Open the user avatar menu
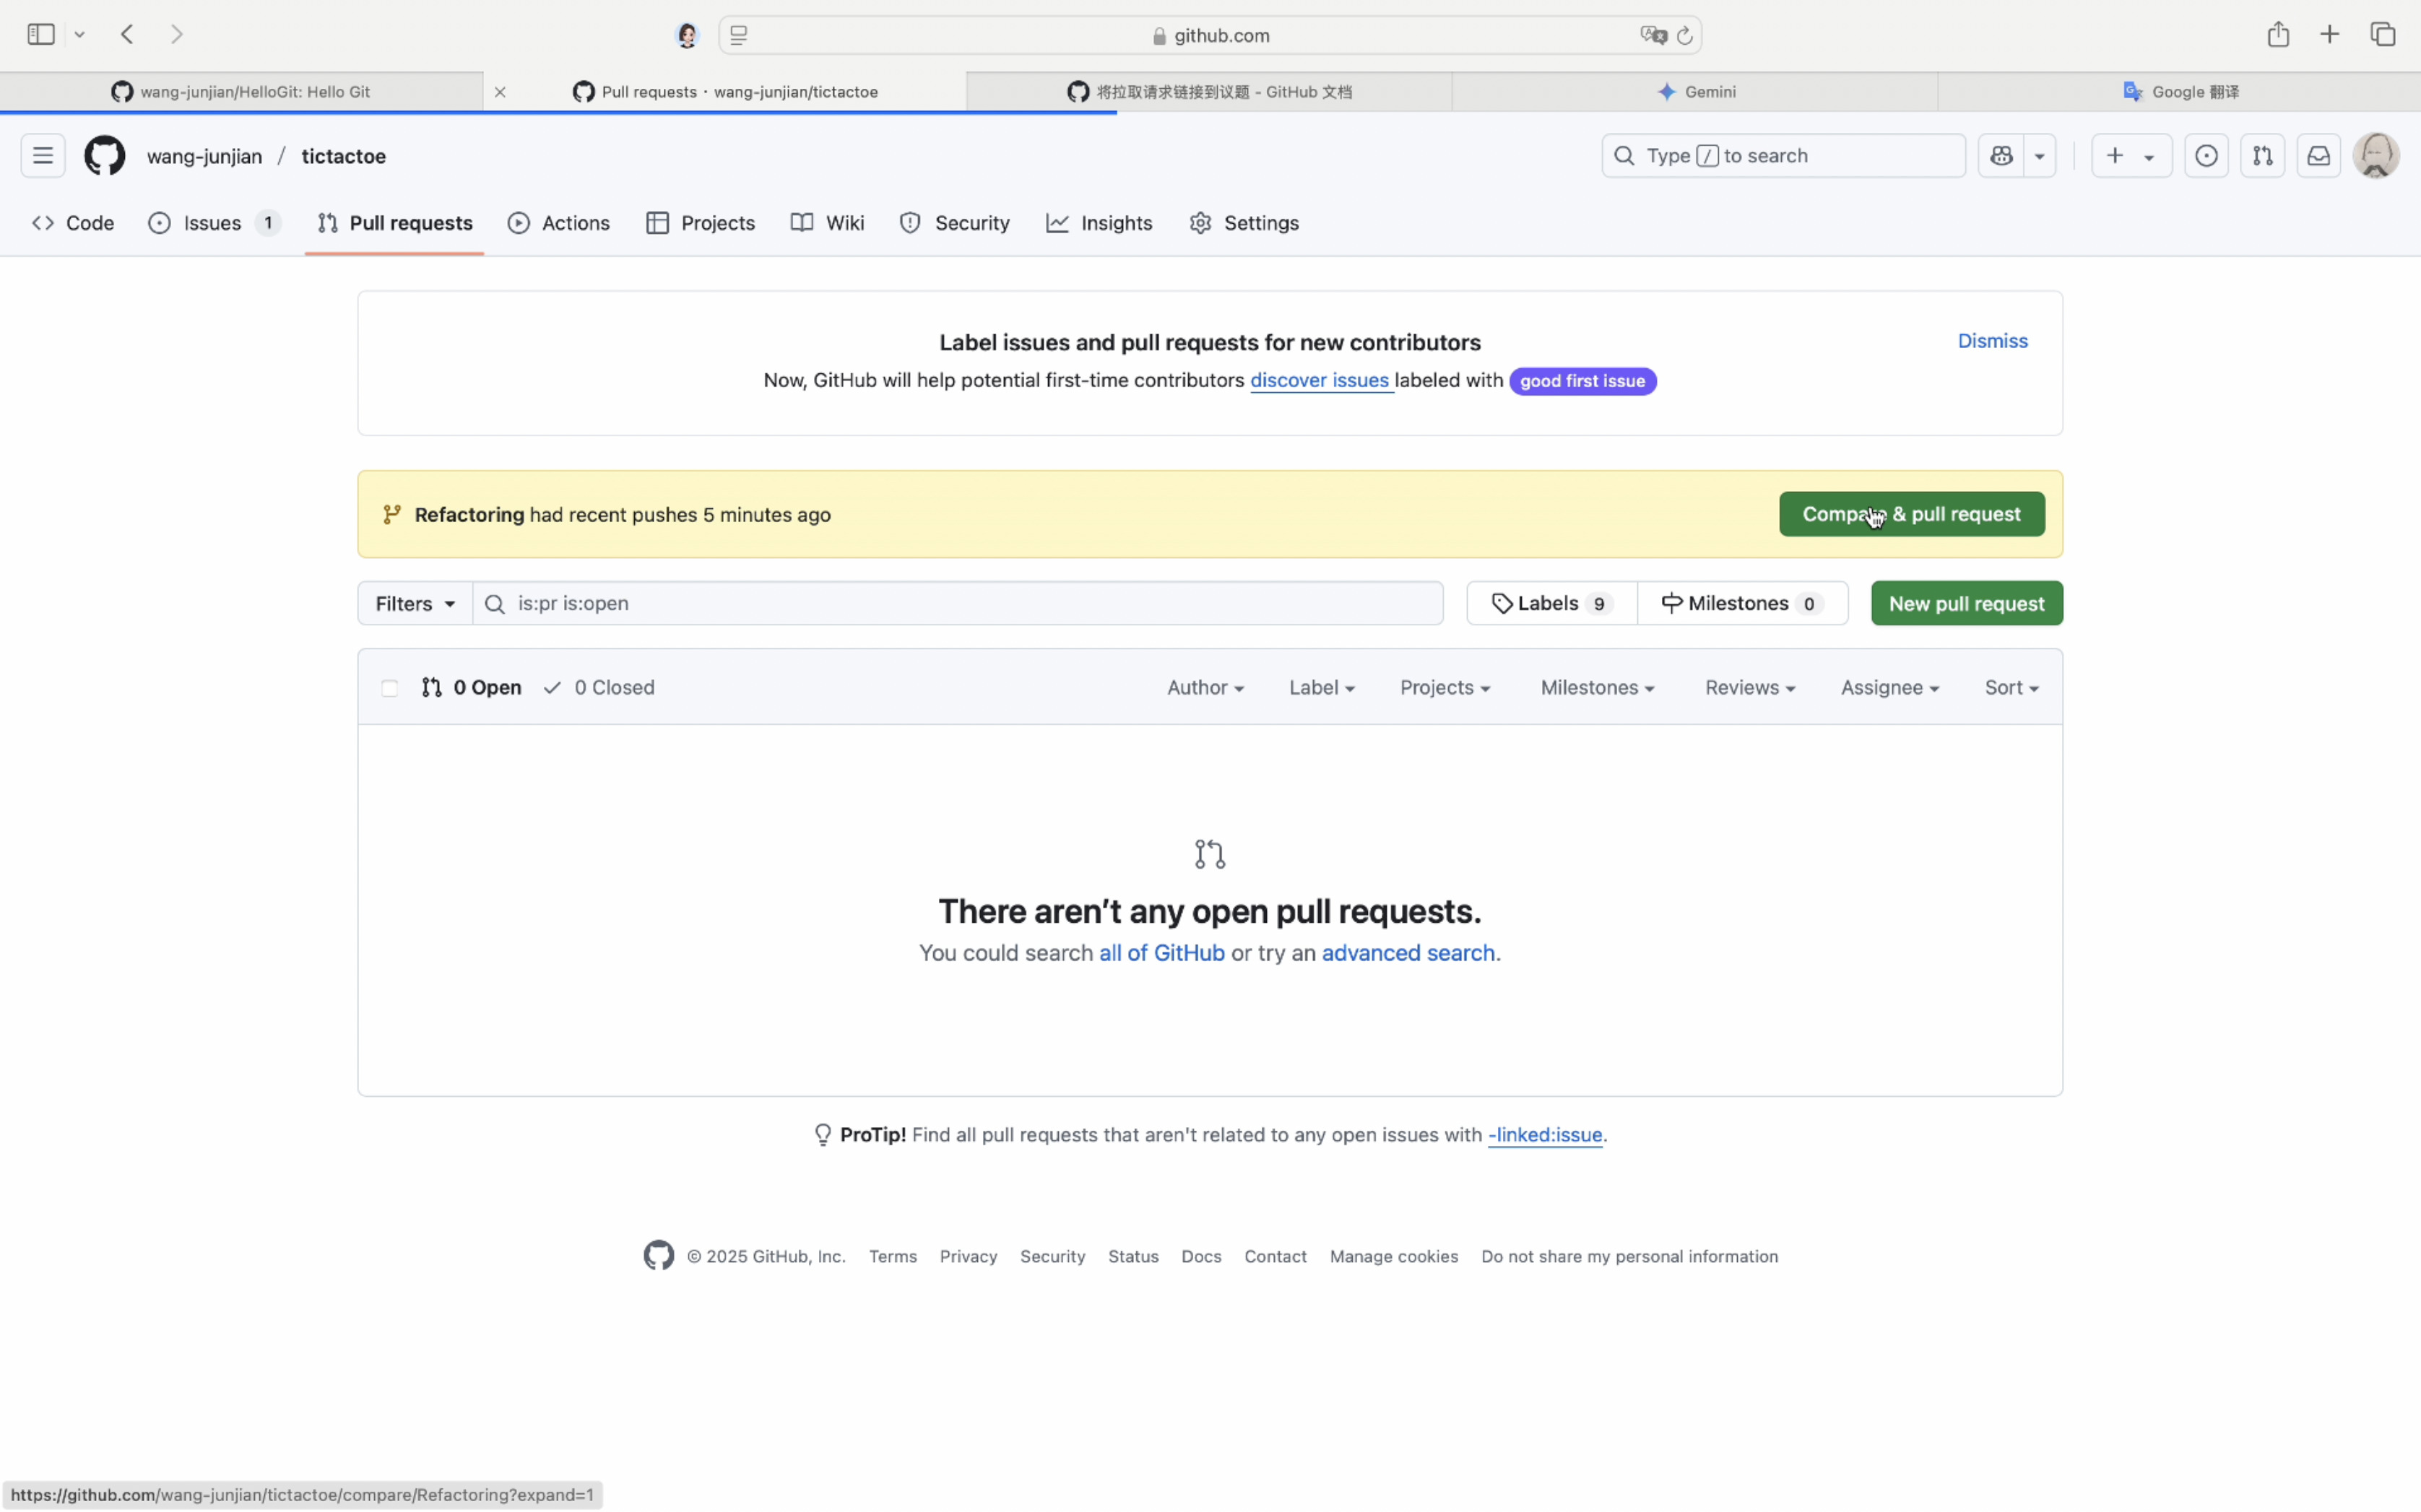 [2375, 156]
